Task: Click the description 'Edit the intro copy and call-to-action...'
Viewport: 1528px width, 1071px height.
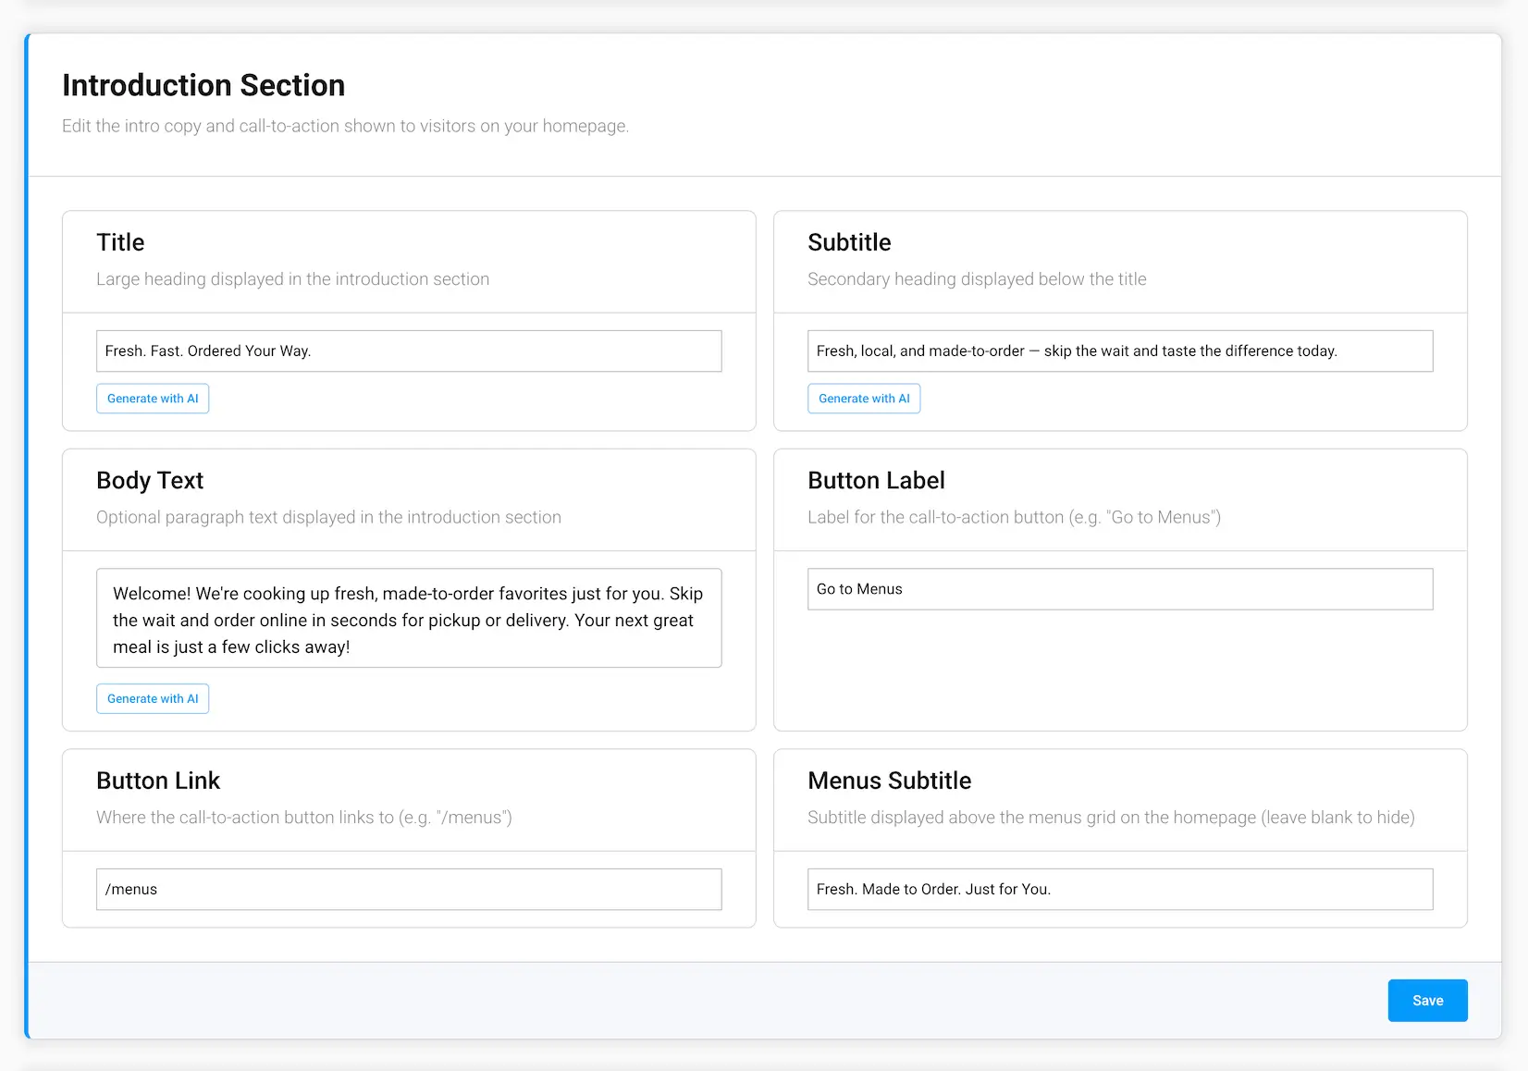Action: [x=345, y=126]
